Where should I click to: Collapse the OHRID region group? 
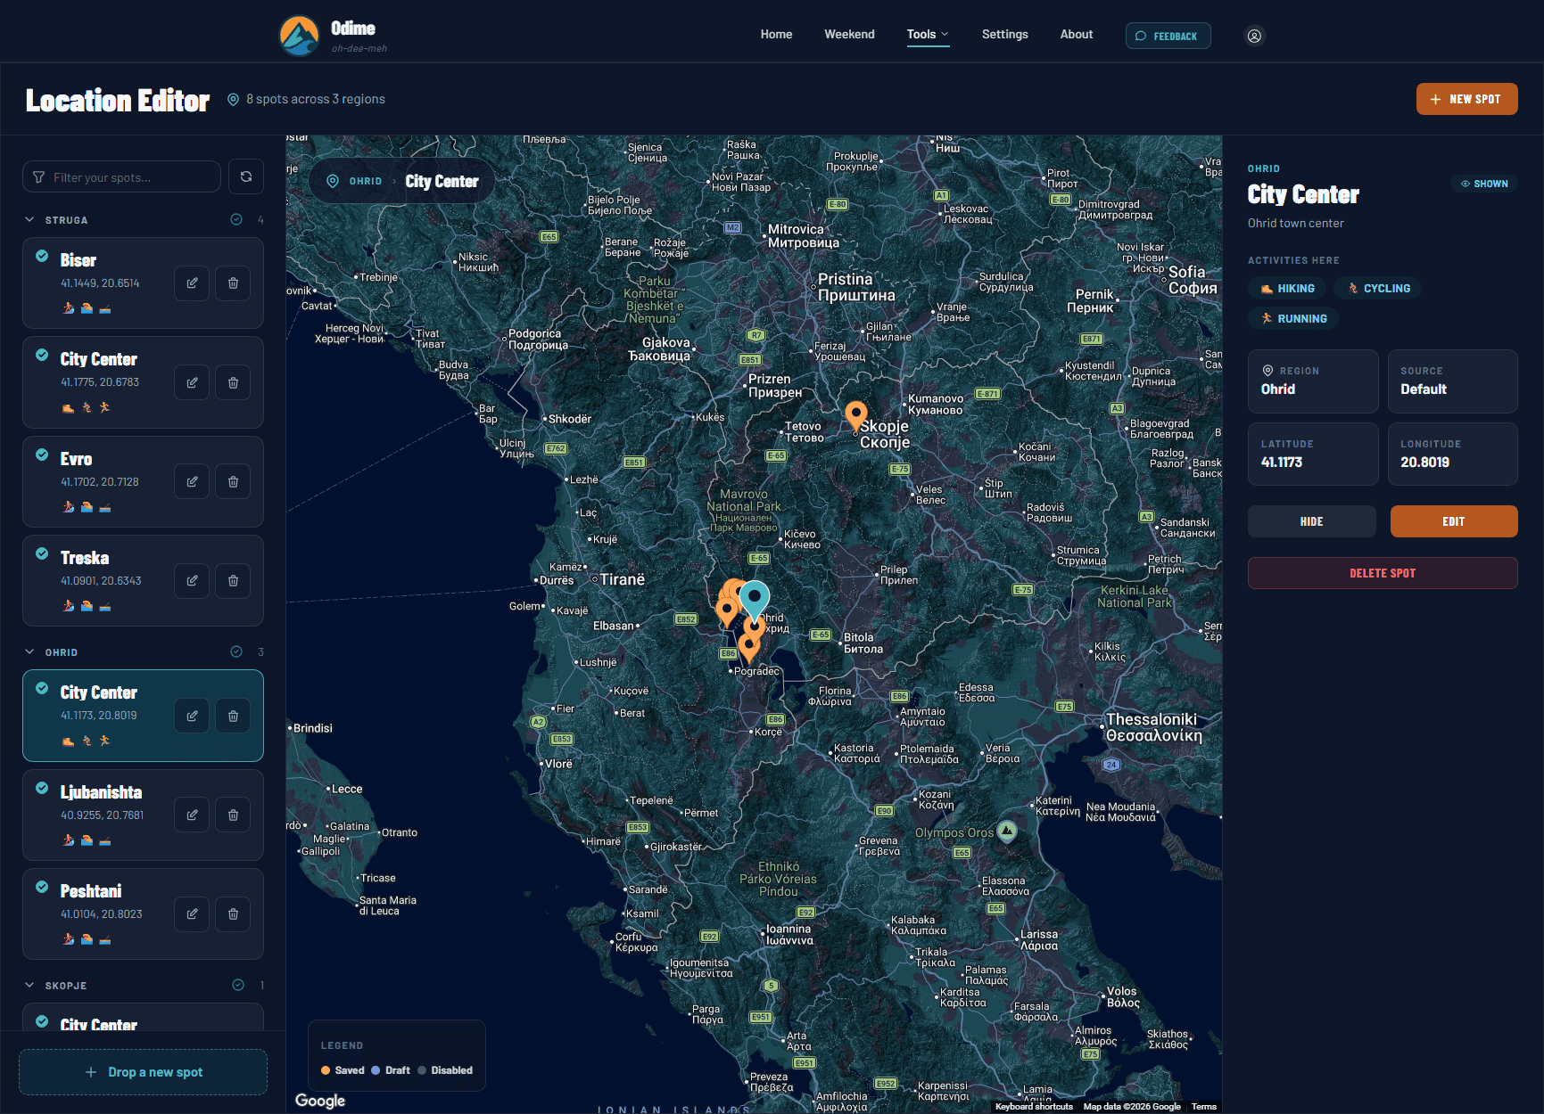pos(29,651)
